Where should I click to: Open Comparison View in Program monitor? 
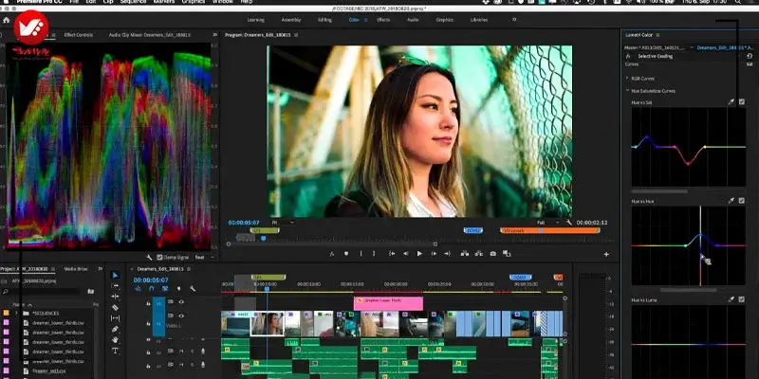click(507, 253)
